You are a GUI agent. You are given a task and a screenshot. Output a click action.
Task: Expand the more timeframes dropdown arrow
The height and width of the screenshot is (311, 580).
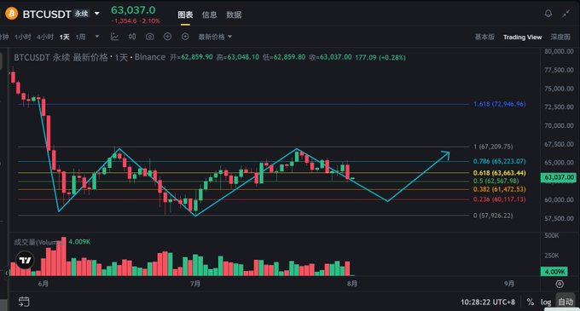(97, 37)
